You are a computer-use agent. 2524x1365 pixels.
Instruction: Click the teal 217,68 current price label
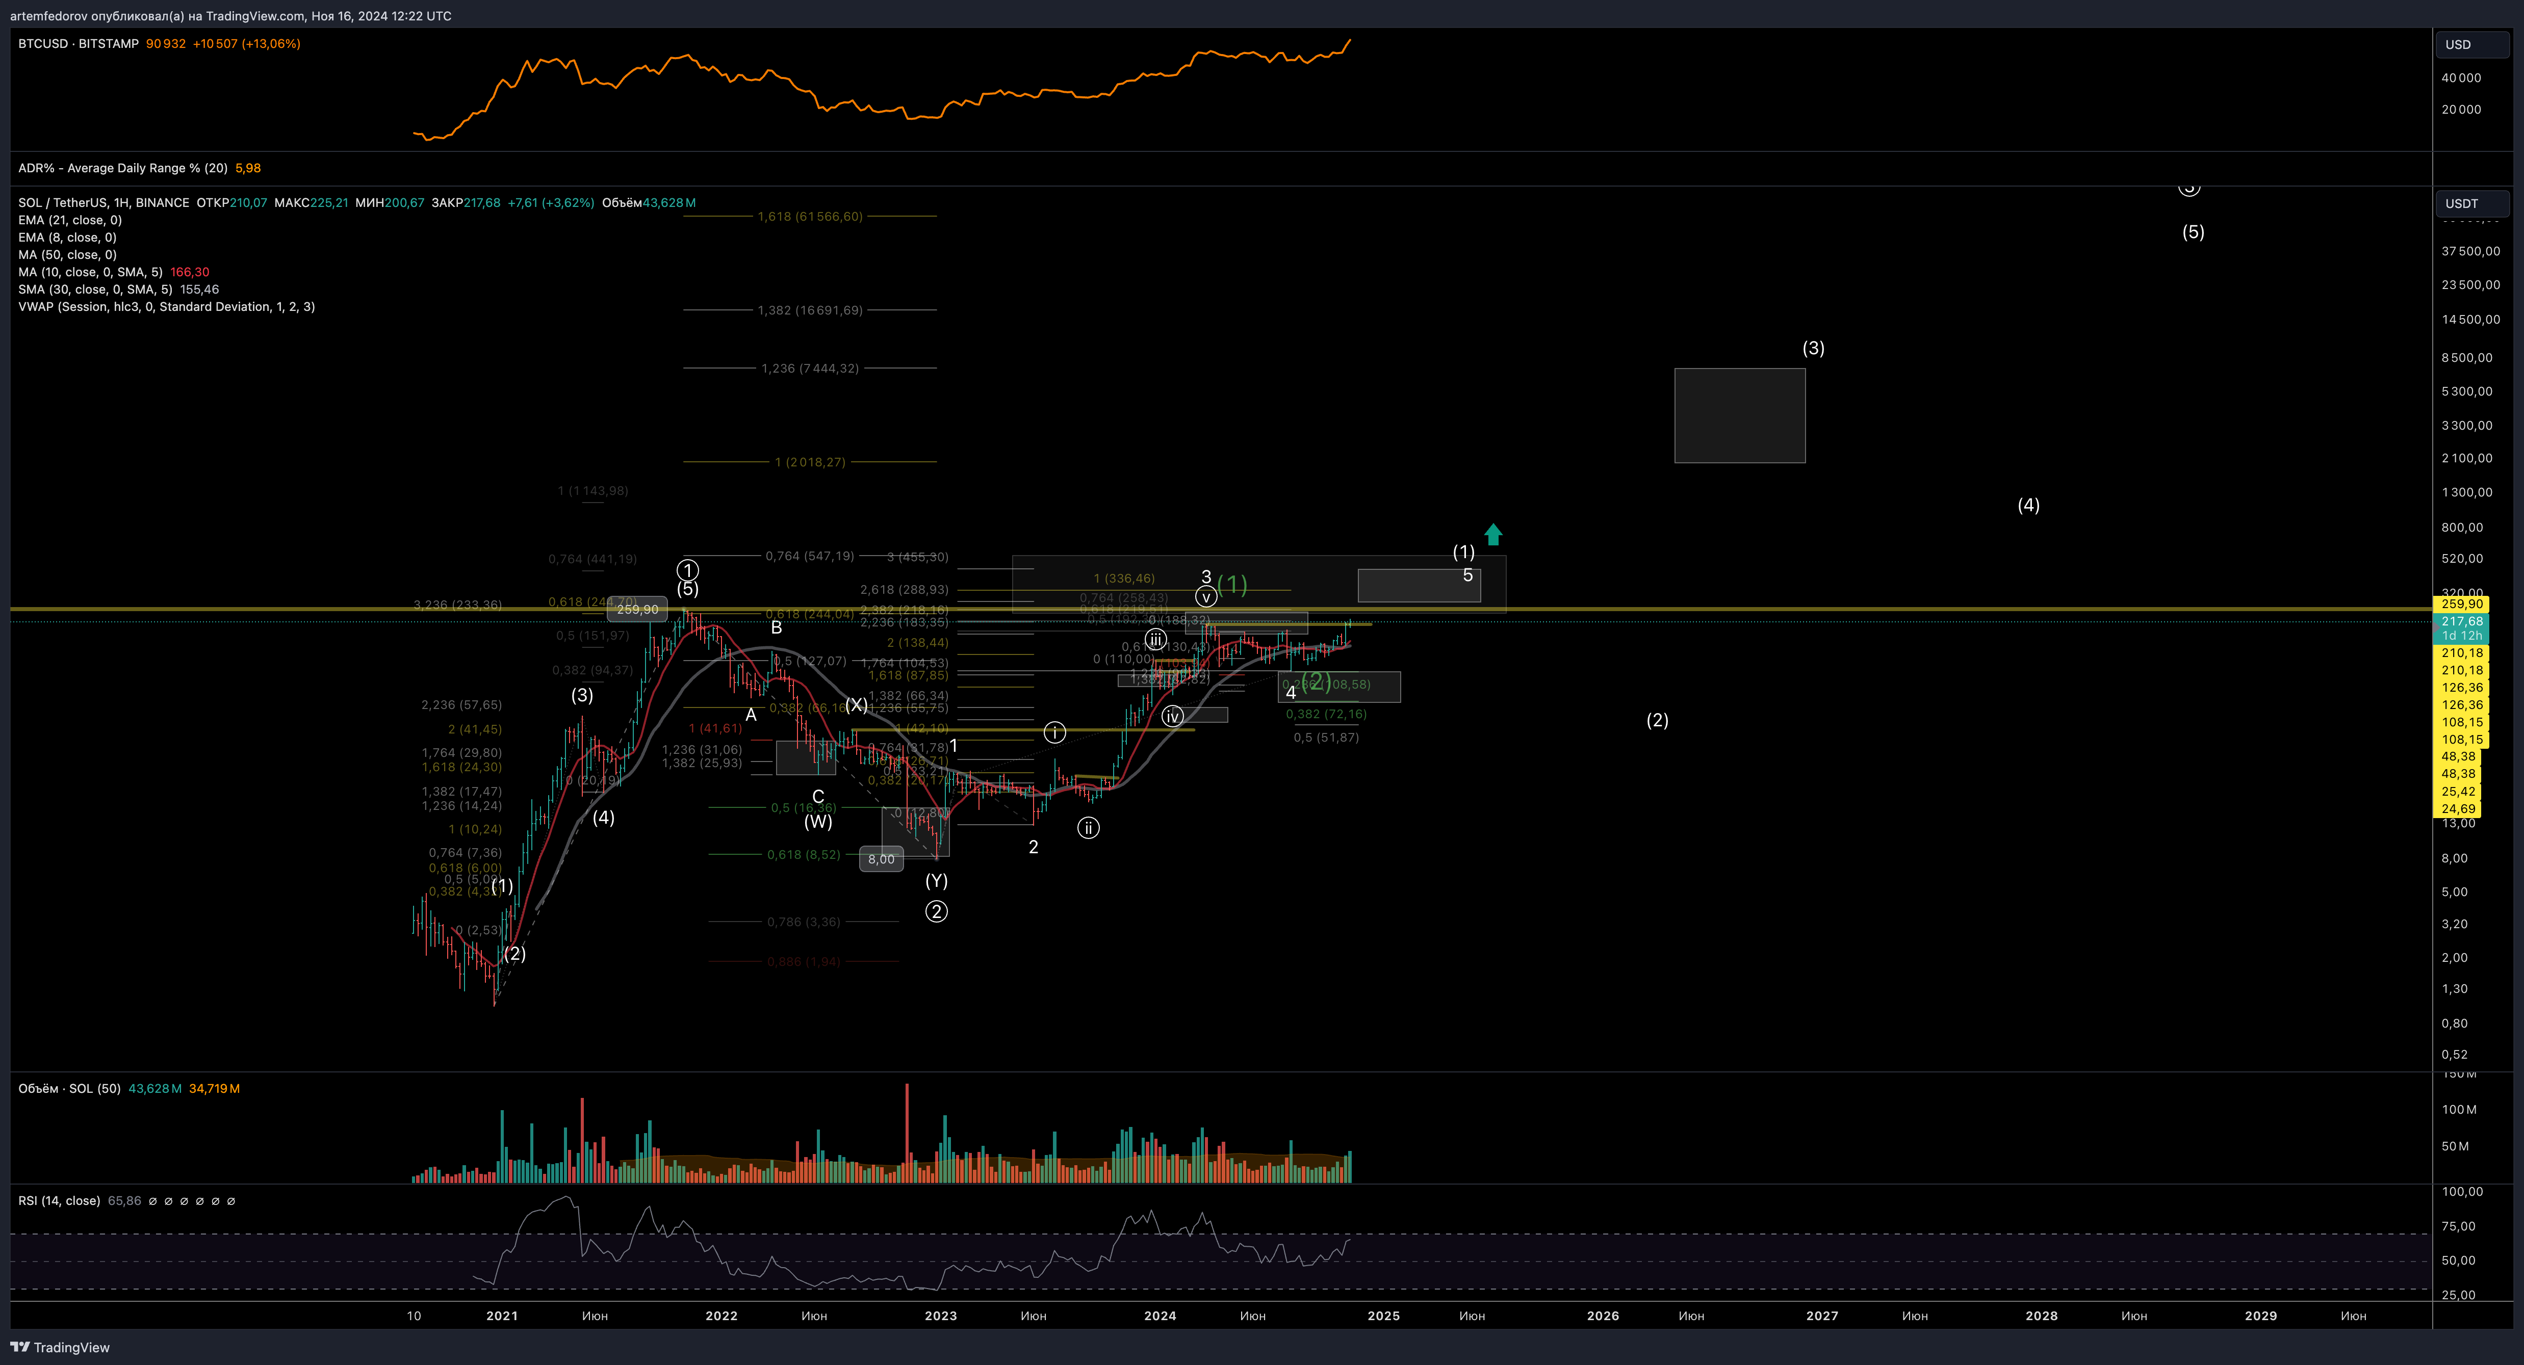click(2461, 622)
